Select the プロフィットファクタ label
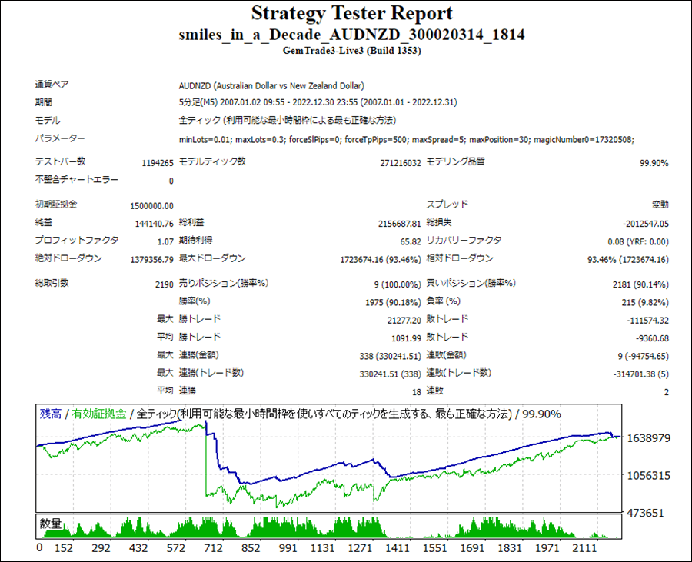692x562 pixels. point(77,241)
